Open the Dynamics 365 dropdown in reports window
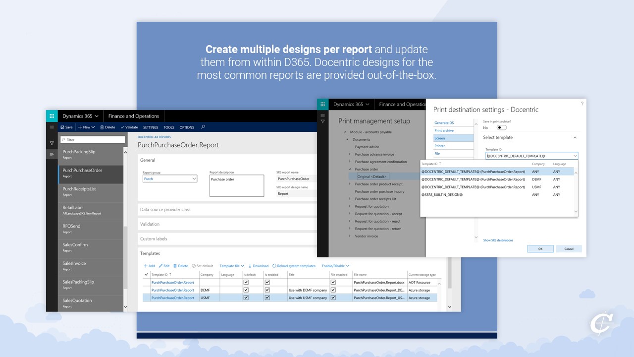This screenshot has width=634, height=357. click(x=80, y=116)
